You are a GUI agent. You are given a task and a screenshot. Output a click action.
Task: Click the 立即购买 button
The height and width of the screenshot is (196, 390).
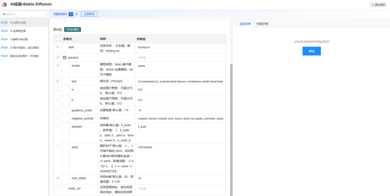pyautogui.click(x=89, y=14)
